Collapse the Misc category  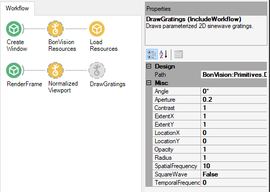click(148, 83)
